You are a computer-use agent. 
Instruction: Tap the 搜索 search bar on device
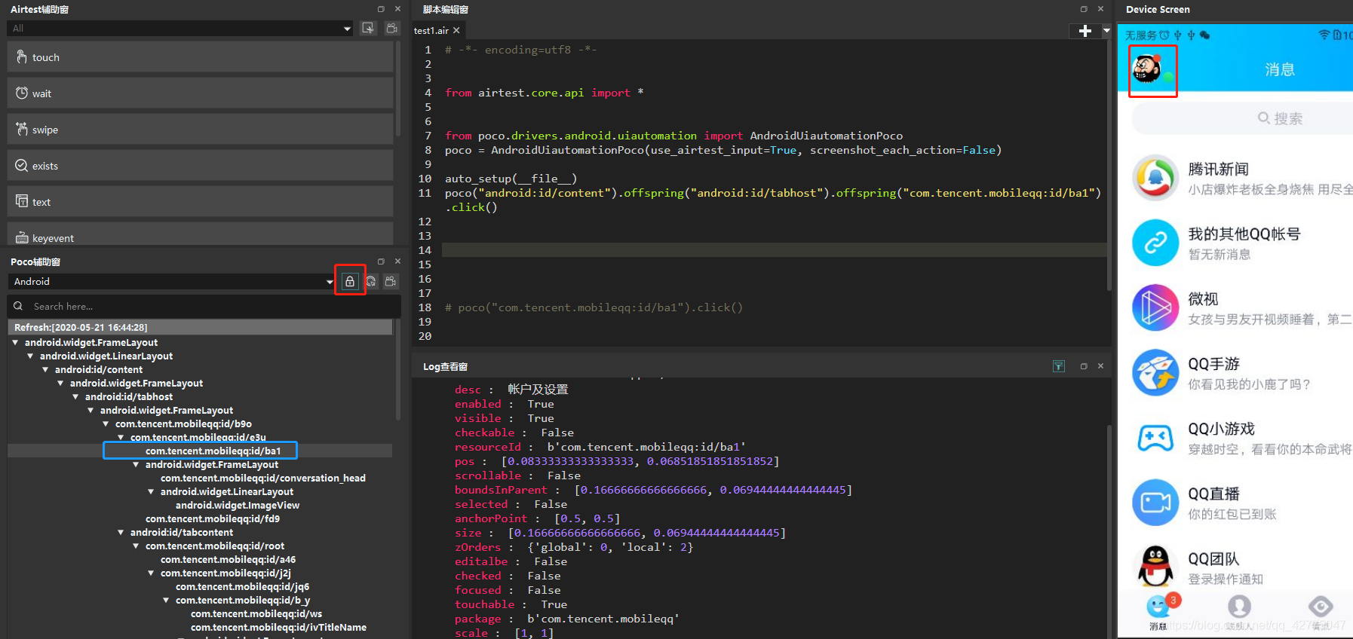[1243, 118]
